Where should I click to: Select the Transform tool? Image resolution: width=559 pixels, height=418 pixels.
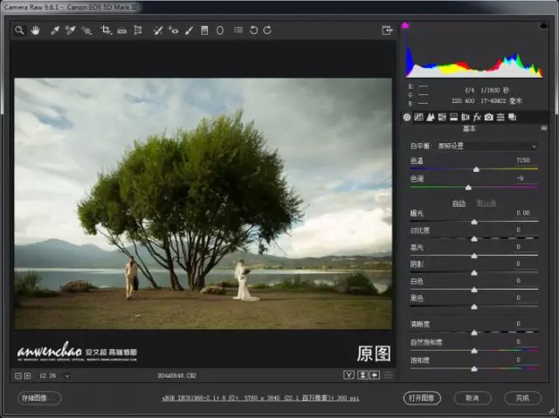[138, 31]
